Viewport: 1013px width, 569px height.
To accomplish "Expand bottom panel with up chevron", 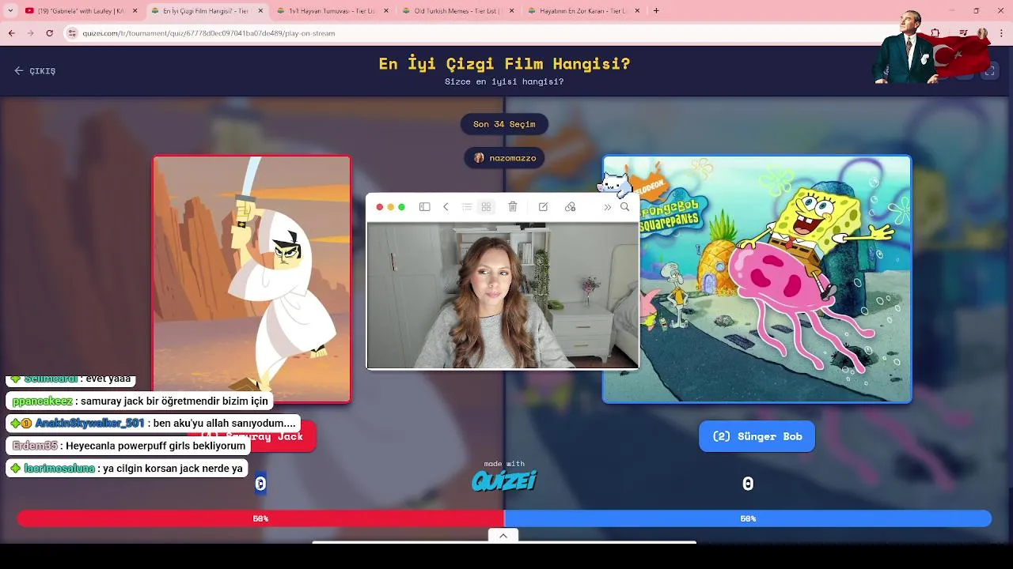I will 503,536.
